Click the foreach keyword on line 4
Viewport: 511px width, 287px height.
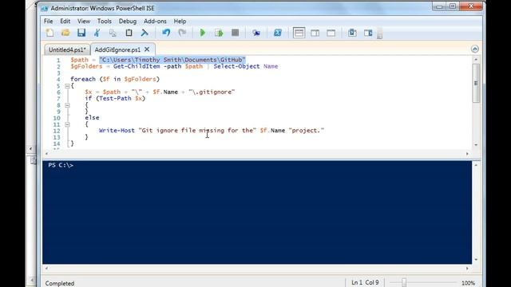click(x=83, y=79)
